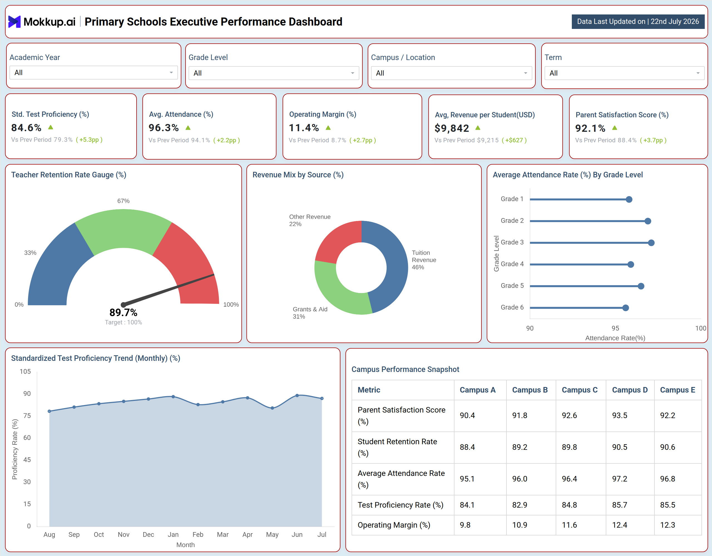Click the Jan data point on trend

point(173,397)
